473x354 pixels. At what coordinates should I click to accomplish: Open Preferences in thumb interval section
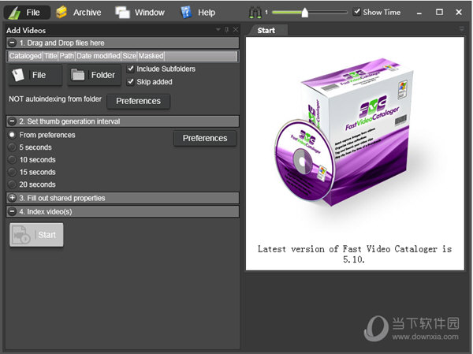click(205, 138)
